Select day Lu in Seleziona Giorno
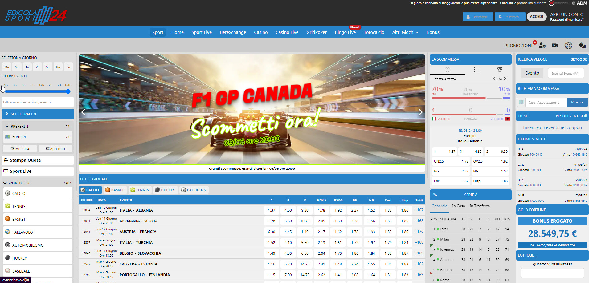Image resolution: width=589 pixels, height=283 pixels. tap(68, 67)
